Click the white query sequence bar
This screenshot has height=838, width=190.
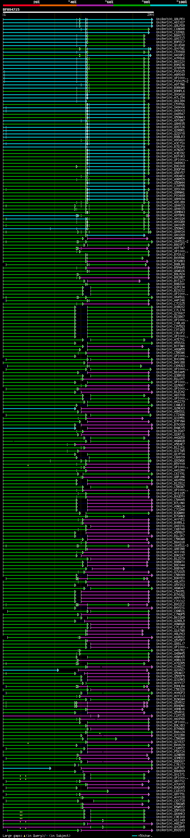(x=78, y=12)
